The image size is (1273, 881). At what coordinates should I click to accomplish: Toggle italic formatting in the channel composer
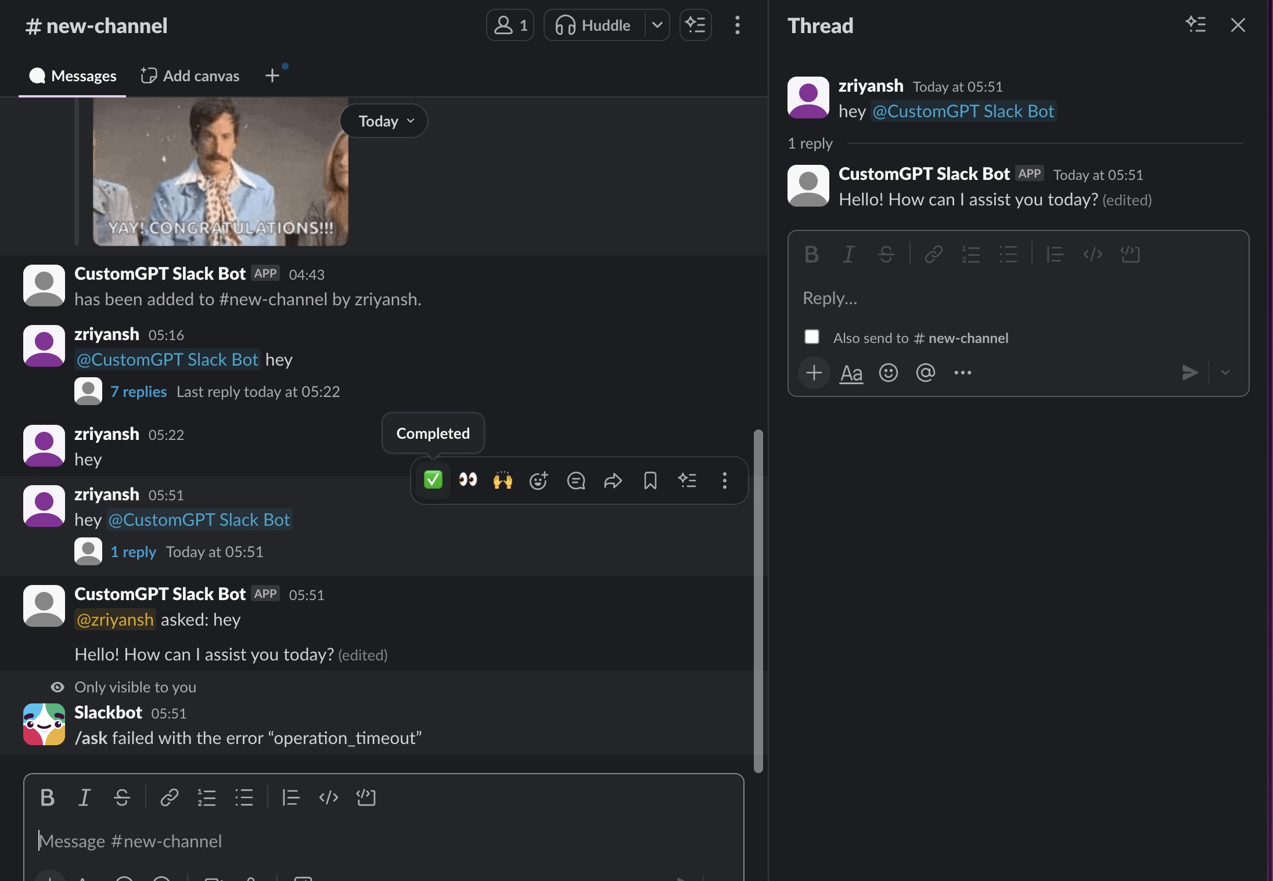coord(84,797)
